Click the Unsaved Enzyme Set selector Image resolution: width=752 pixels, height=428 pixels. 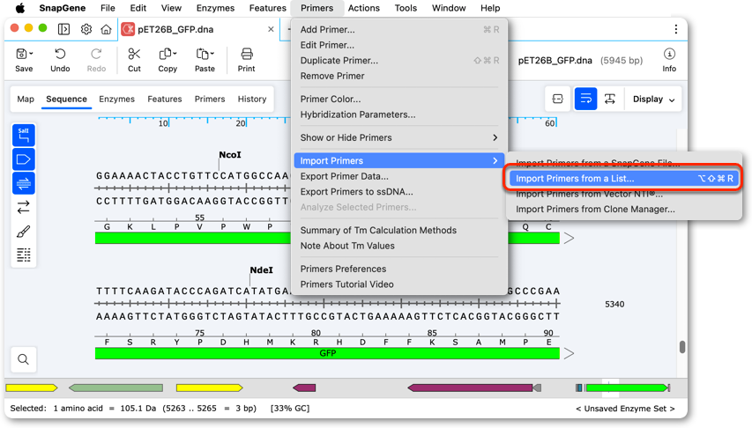pos(625,409)
